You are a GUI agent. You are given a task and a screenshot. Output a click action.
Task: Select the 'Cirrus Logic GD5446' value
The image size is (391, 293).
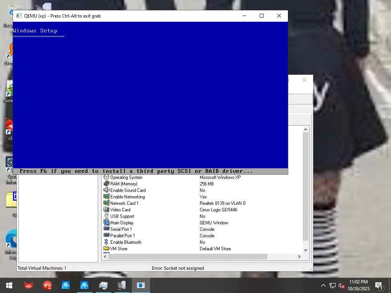tap(218, 210)
